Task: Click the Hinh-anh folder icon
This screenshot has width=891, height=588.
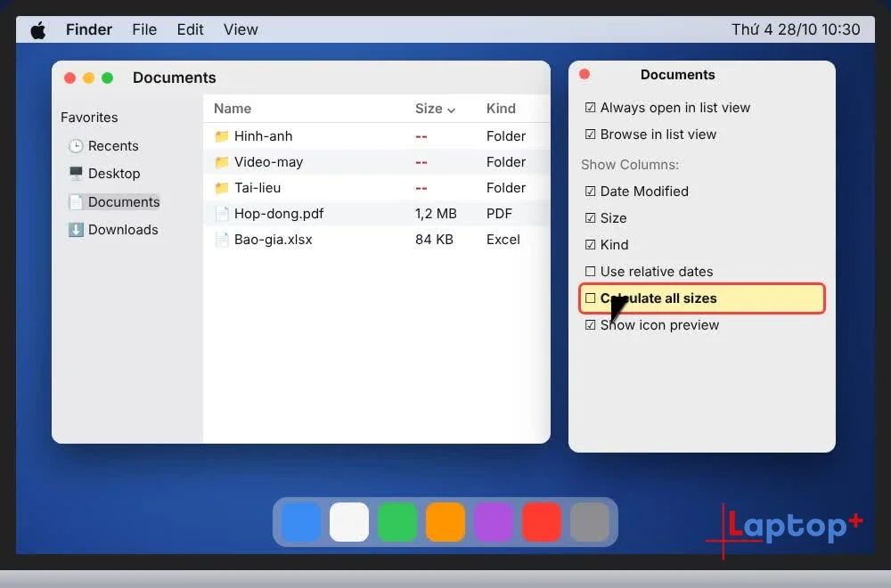Action: click(222, 136)
